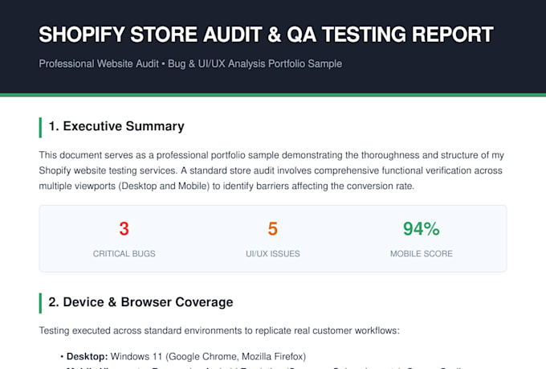The image size is (546, 369).
Task: Click the '1. Executive Summary' heading
Action: coord(116,126)
